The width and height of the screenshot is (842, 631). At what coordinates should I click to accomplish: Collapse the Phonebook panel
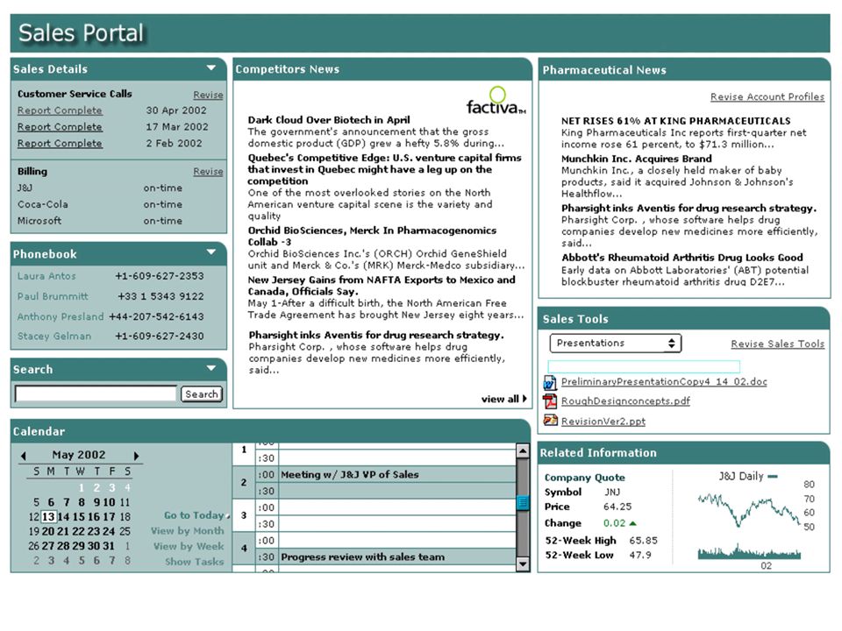tap(211, 252)
